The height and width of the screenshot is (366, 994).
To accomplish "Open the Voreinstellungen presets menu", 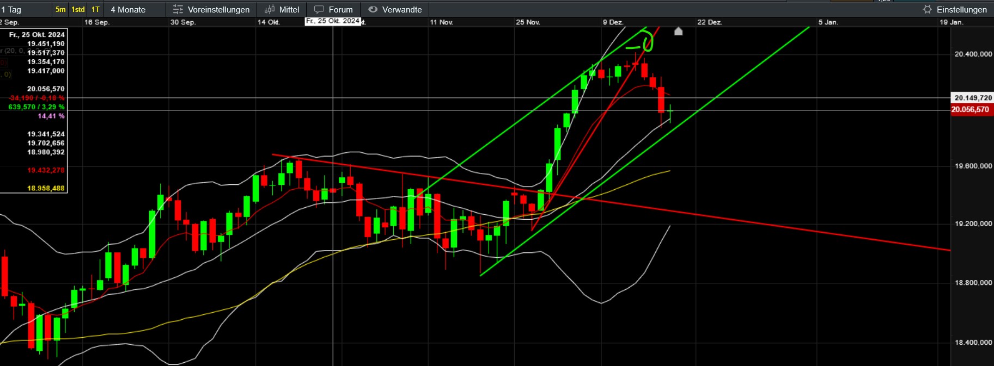I will (211, 10).
